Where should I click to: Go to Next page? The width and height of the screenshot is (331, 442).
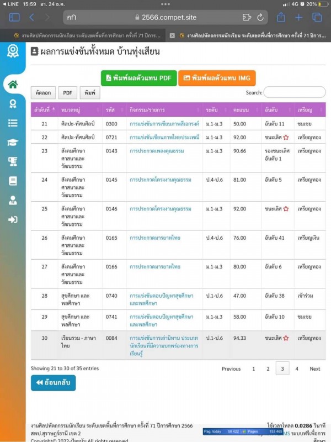point(314,369)
